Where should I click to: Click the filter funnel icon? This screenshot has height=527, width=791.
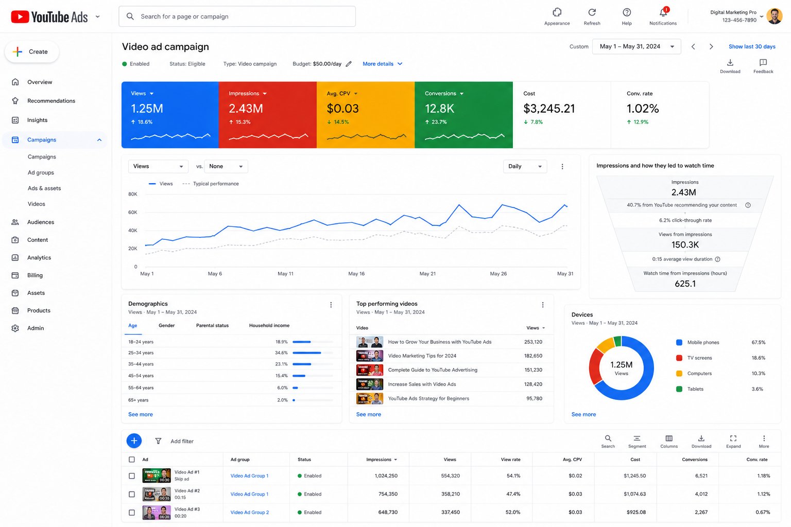coord(158,441)
